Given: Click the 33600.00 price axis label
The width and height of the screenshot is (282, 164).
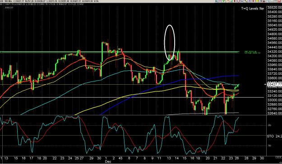Looking at the screenshot, I should point(275,78).
